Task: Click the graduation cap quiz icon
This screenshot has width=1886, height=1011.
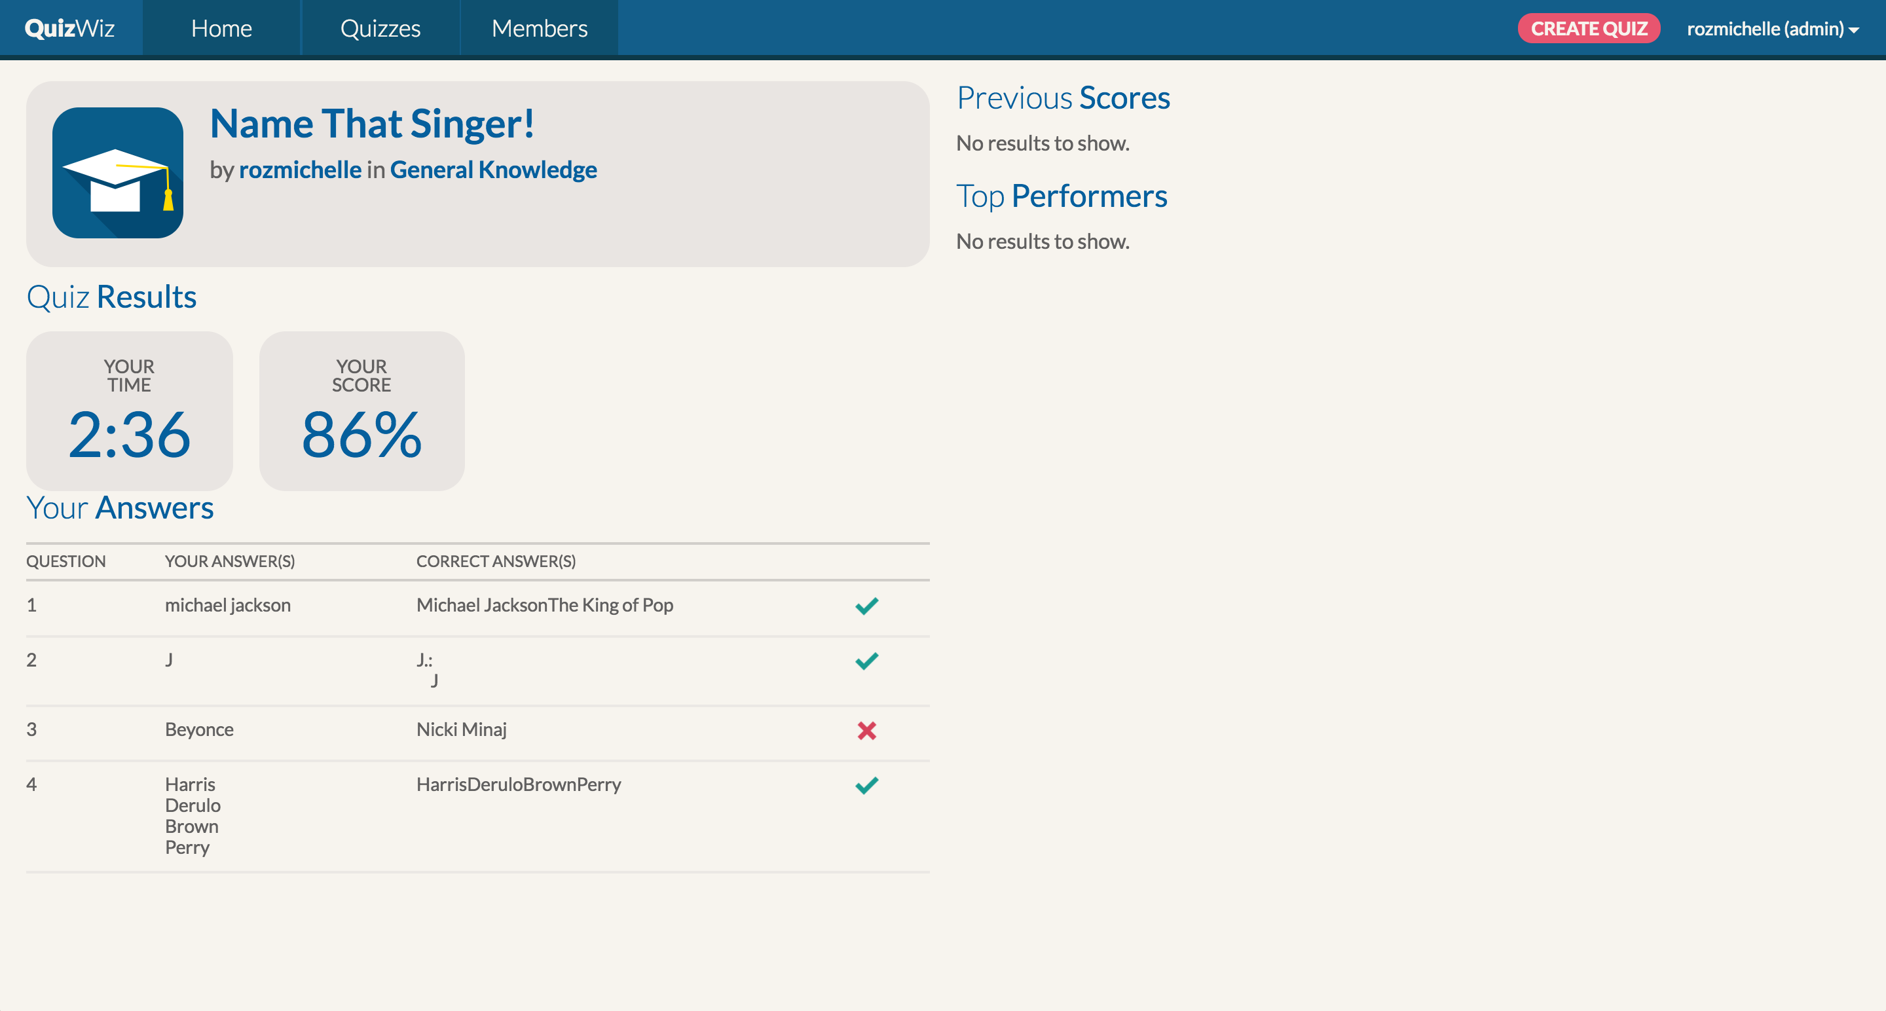Action: coord(118,173)
